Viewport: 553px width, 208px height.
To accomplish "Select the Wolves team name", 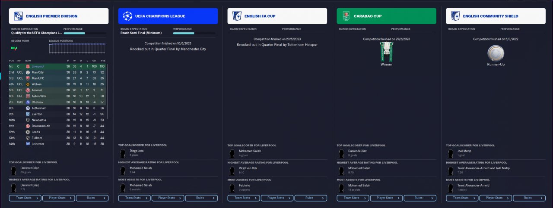I will (x=37, y=84).
